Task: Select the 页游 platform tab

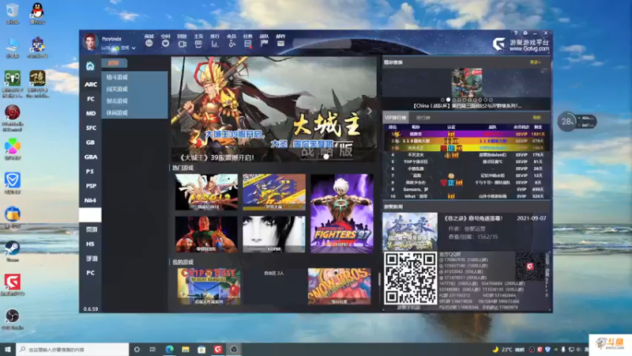Action: 91,229
